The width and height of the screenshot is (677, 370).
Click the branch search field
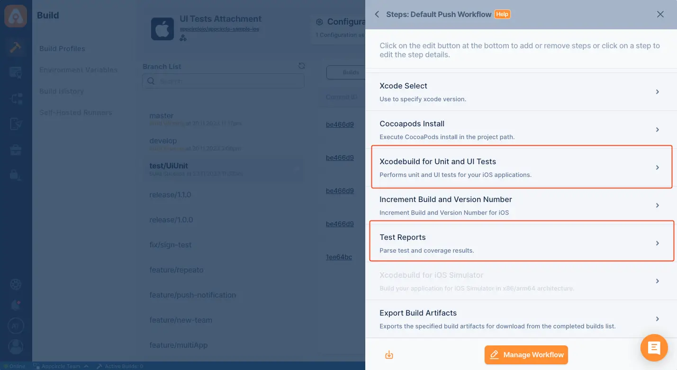click(x=223, y=81)
